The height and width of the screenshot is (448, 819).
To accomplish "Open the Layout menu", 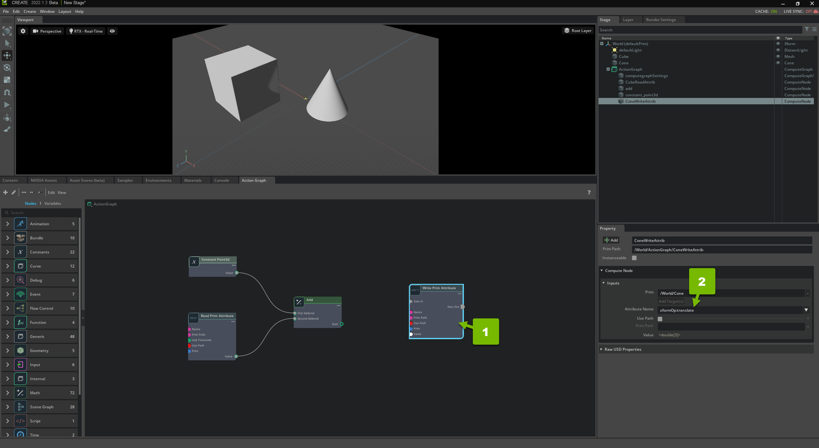I will (x=65, y=12).
